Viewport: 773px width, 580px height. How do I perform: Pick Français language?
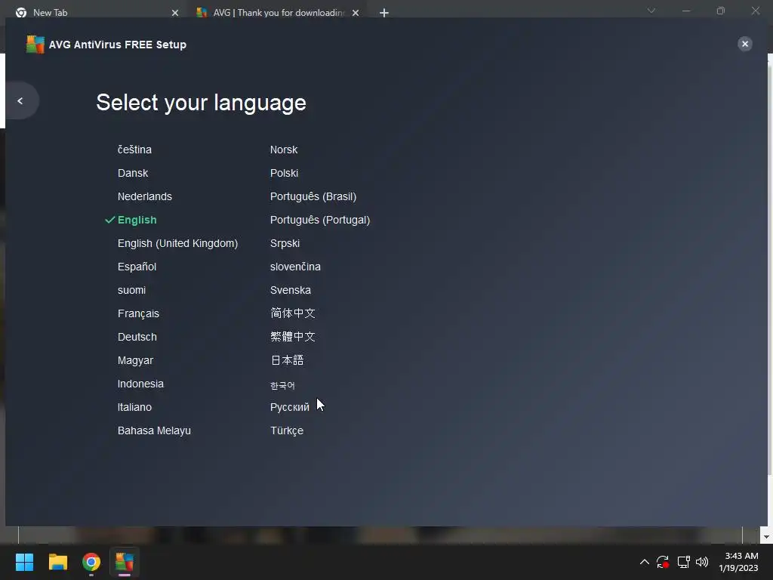(138, 313)
